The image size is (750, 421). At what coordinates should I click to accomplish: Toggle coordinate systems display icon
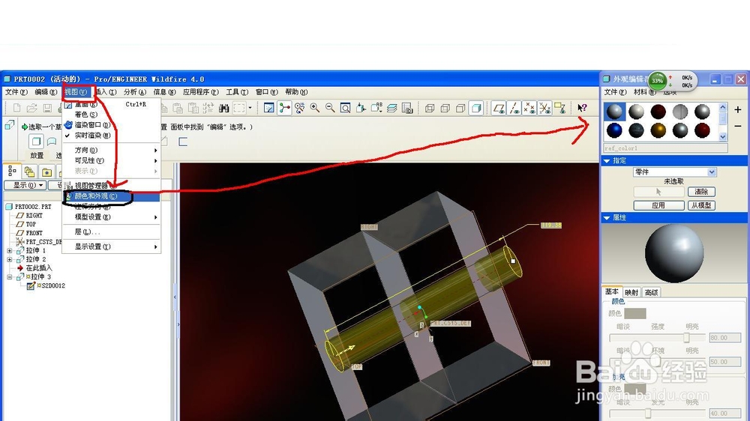click(544, 109)
